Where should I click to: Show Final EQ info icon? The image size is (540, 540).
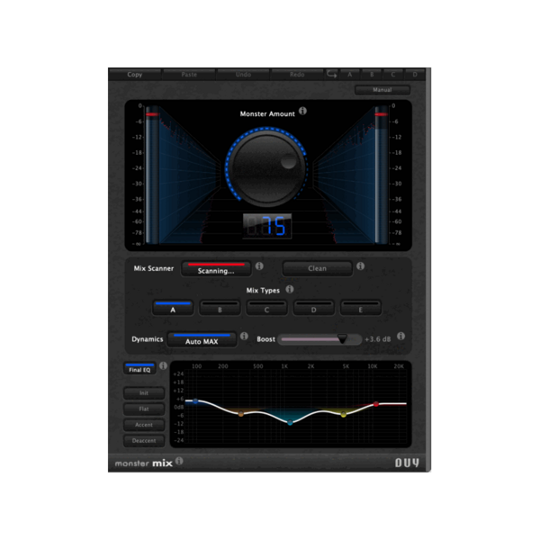point(163,365)
